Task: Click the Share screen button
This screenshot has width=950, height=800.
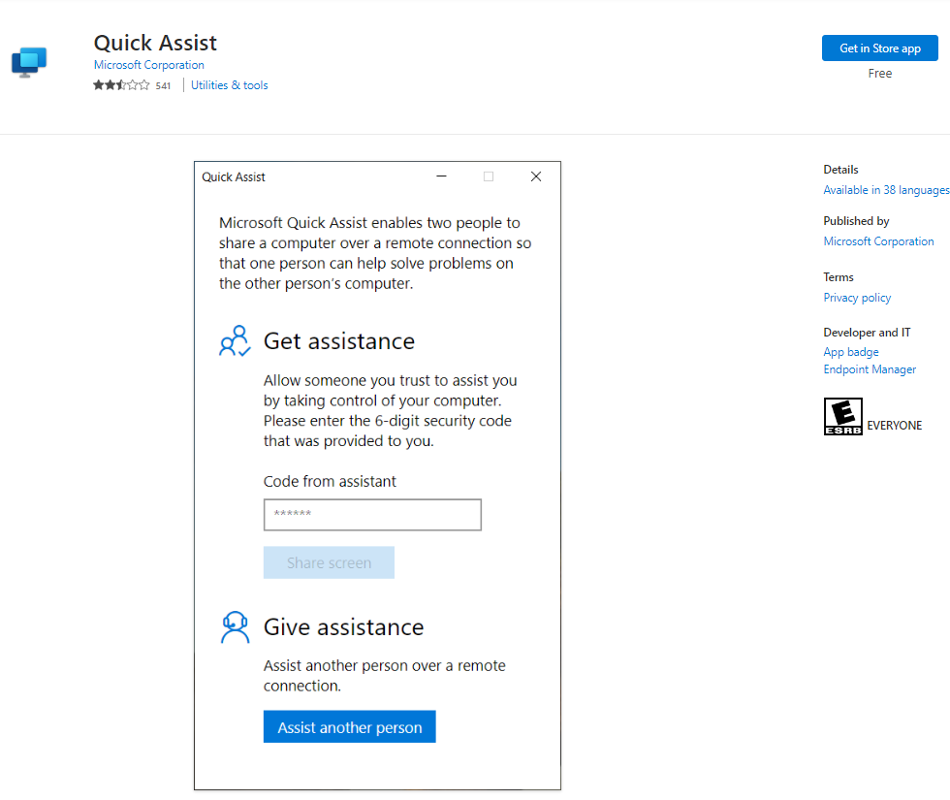Action: coord(329,562)
